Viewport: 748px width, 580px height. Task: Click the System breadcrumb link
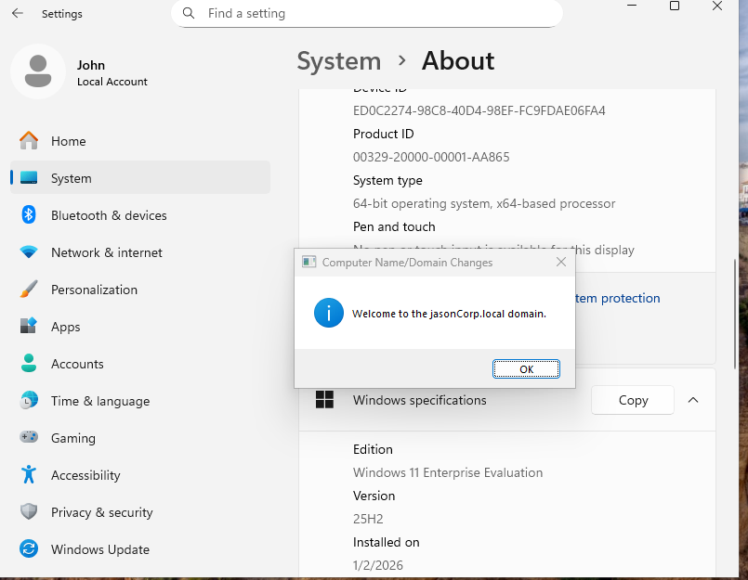coord(339,61)
